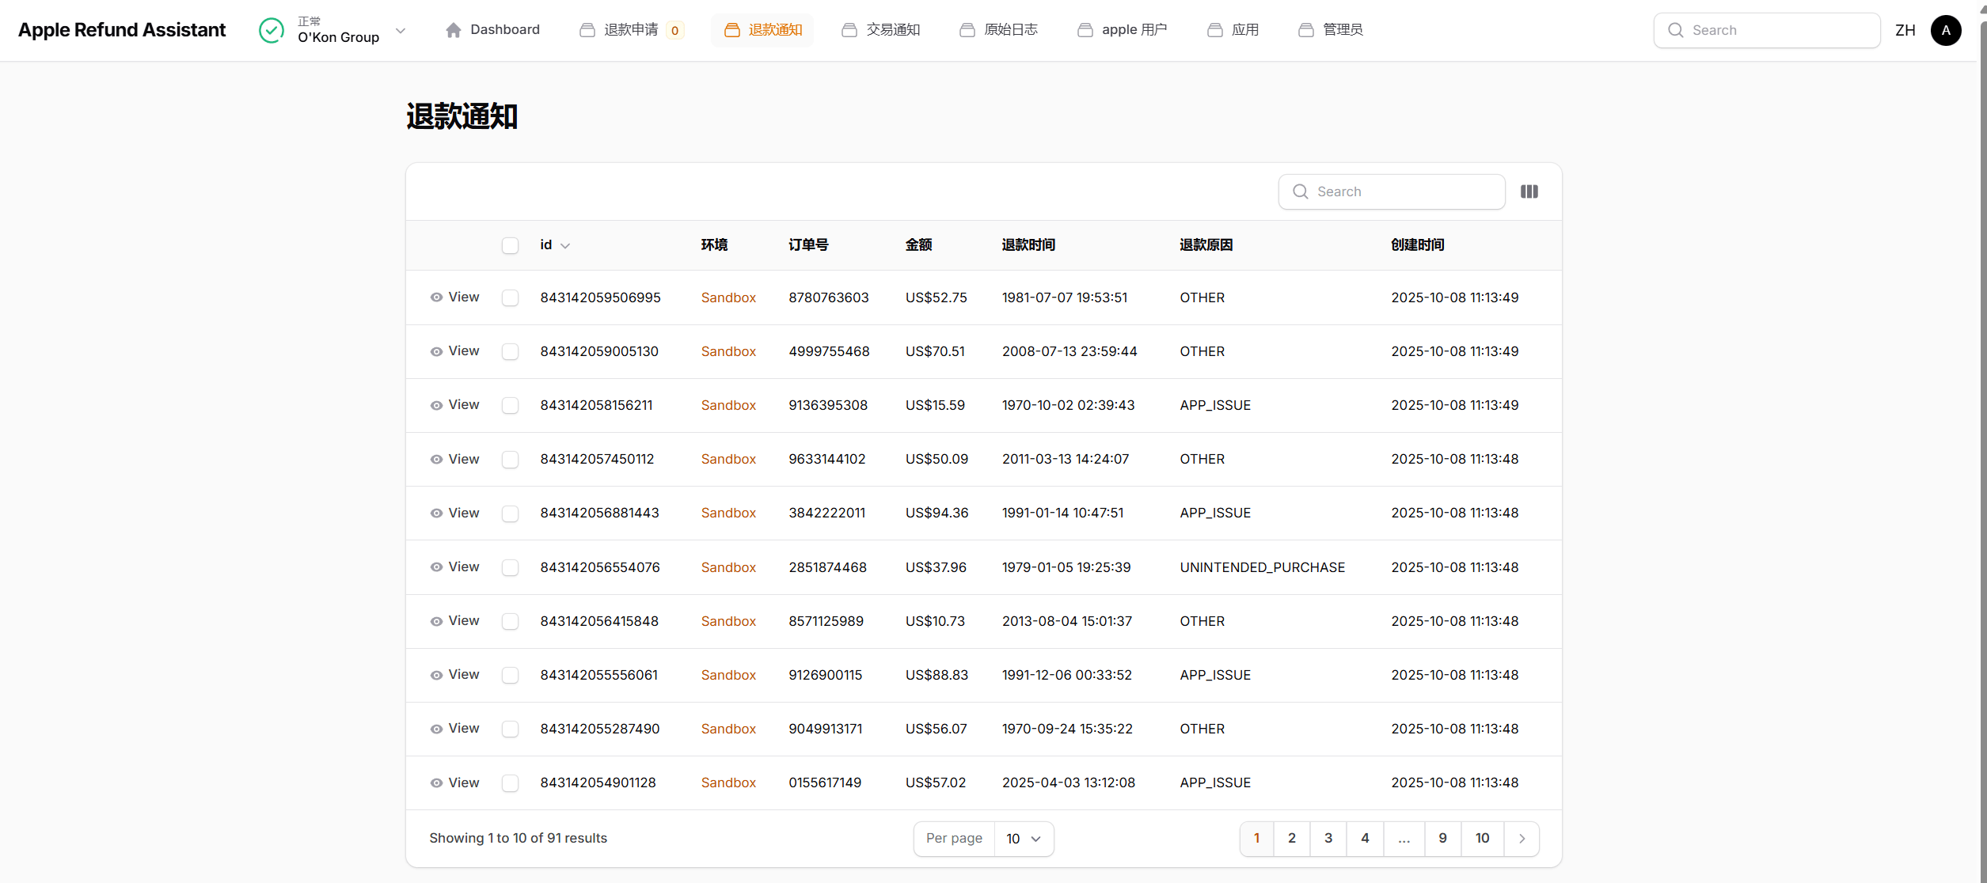Screen dimensions: 1987x883
Task: Tick the select-all checkbox in table header
Action: (x=510, y=245)
